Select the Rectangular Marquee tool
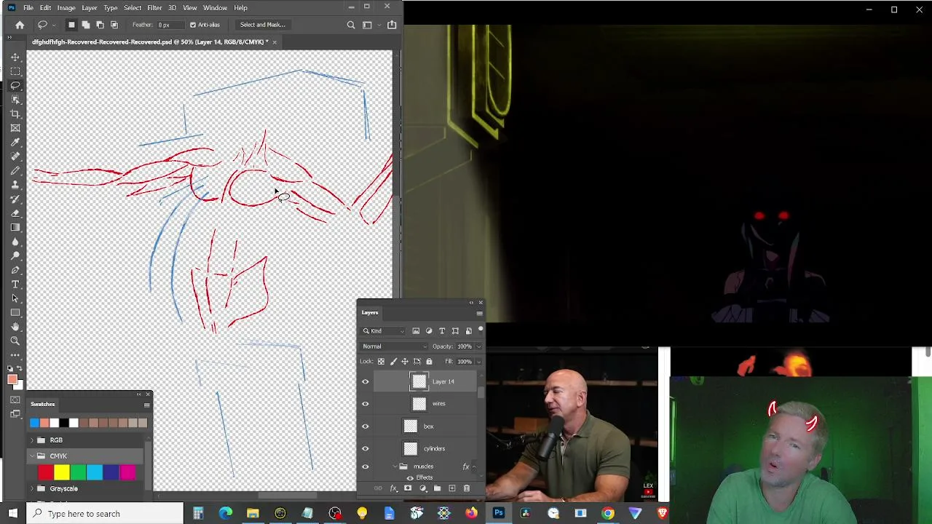The image size is (932, 524). 15,71
